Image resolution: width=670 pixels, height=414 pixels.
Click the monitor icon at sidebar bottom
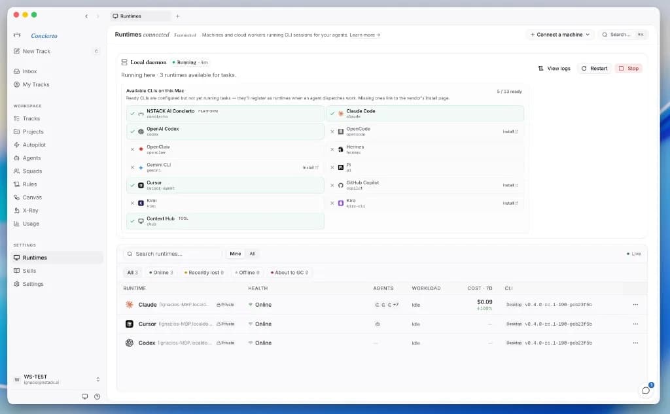point(84,396)
